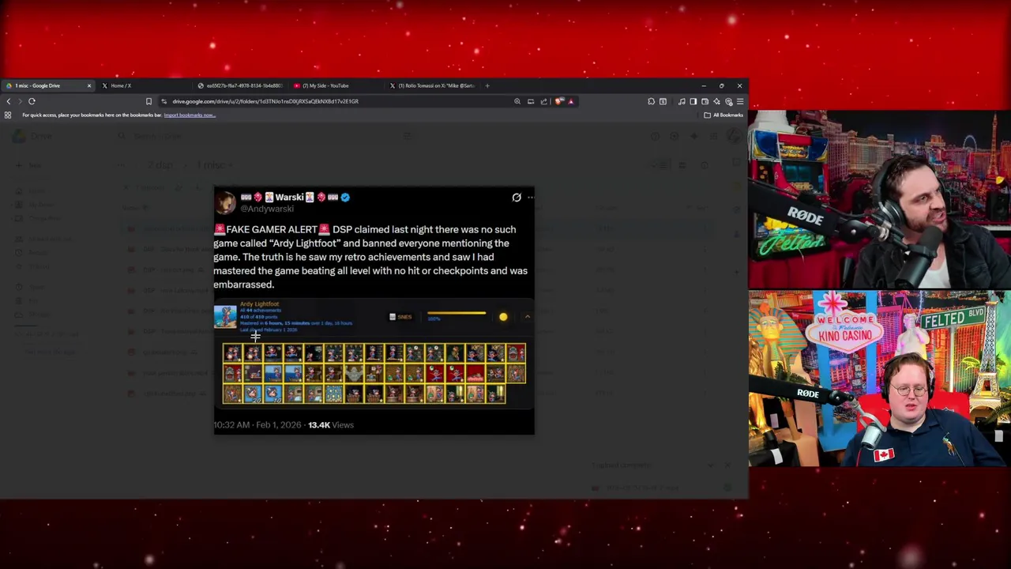Click the Grok icon on the tweet
Viewport: 1011px width, 569px height.
pyautogui.click(x=517, y=198)
